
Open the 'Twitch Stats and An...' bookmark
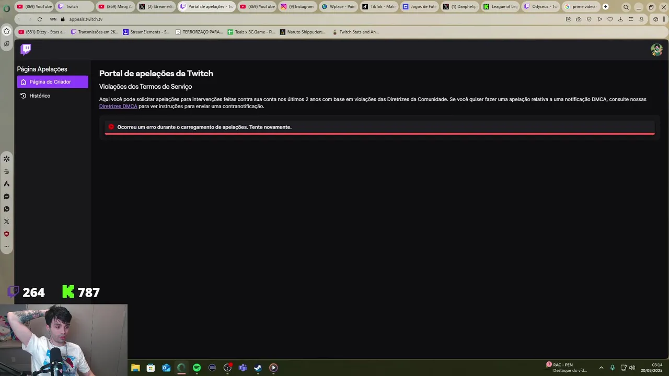pyautogui.click(x=355, y=32)
